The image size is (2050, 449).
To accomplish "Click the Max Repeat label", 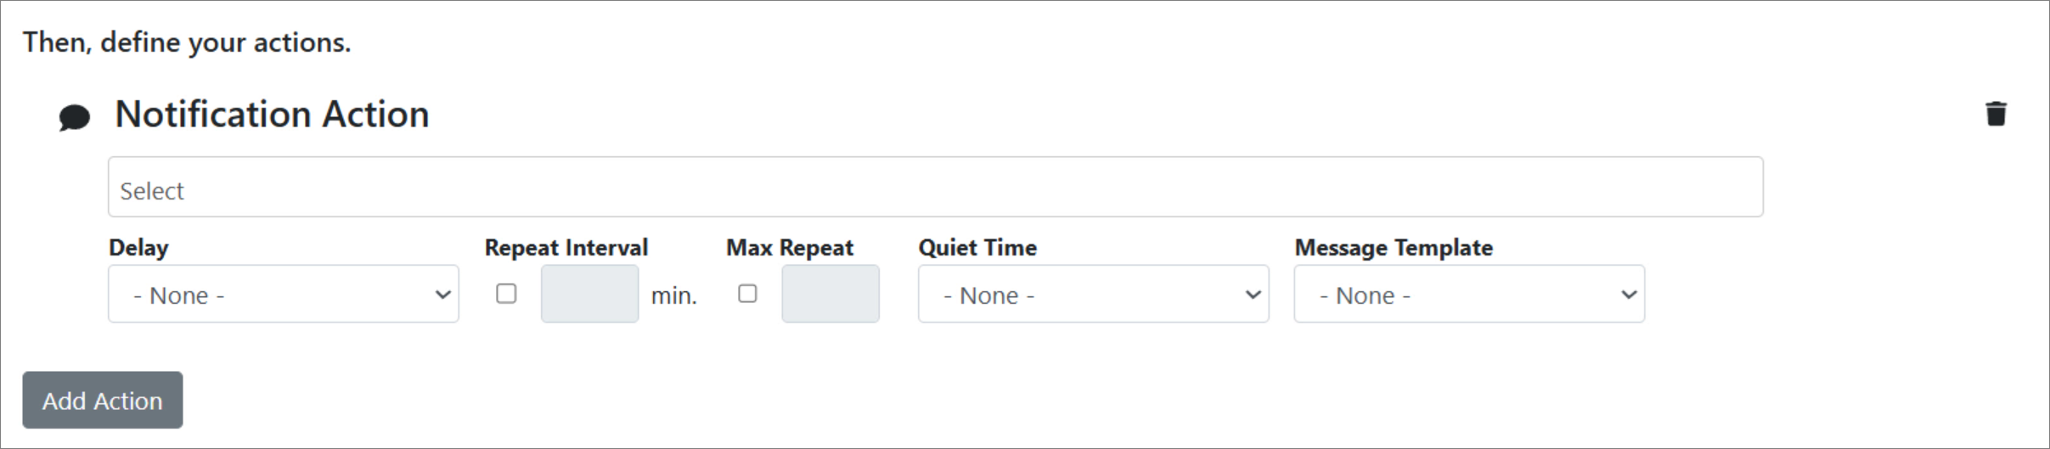I will 789,248.
